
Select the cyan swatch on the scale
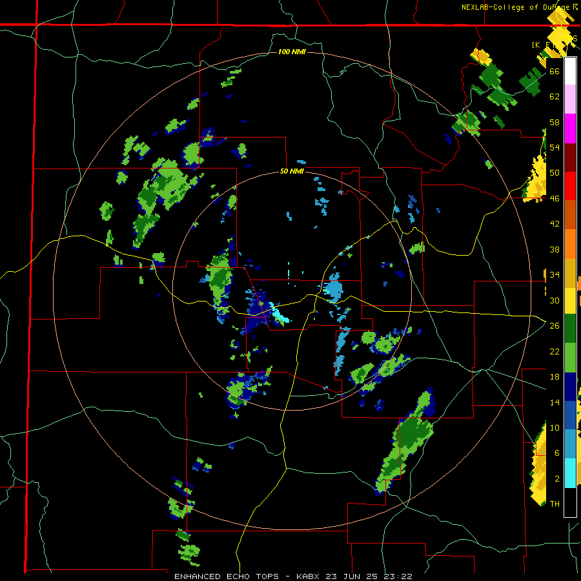pyautogui.click(x=570, y=473)
